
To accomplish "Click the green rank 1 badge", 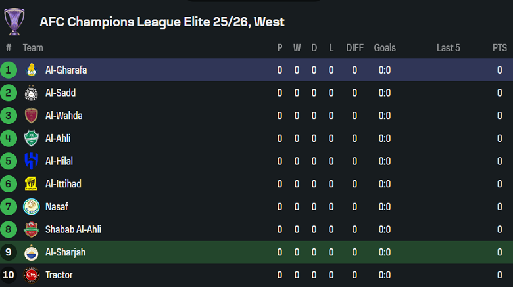I will pyautogui.click(x=9, y=70).
